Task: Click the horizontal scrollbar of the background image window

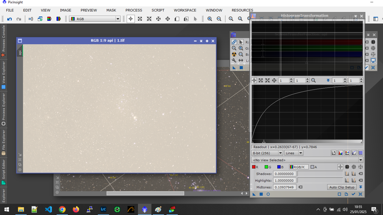Action: (145, 193)
